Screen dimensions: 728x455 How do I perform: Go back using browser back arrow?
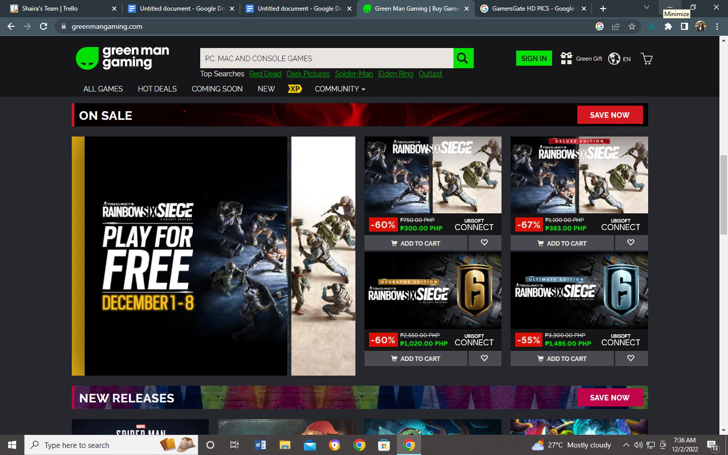(11, 26)
